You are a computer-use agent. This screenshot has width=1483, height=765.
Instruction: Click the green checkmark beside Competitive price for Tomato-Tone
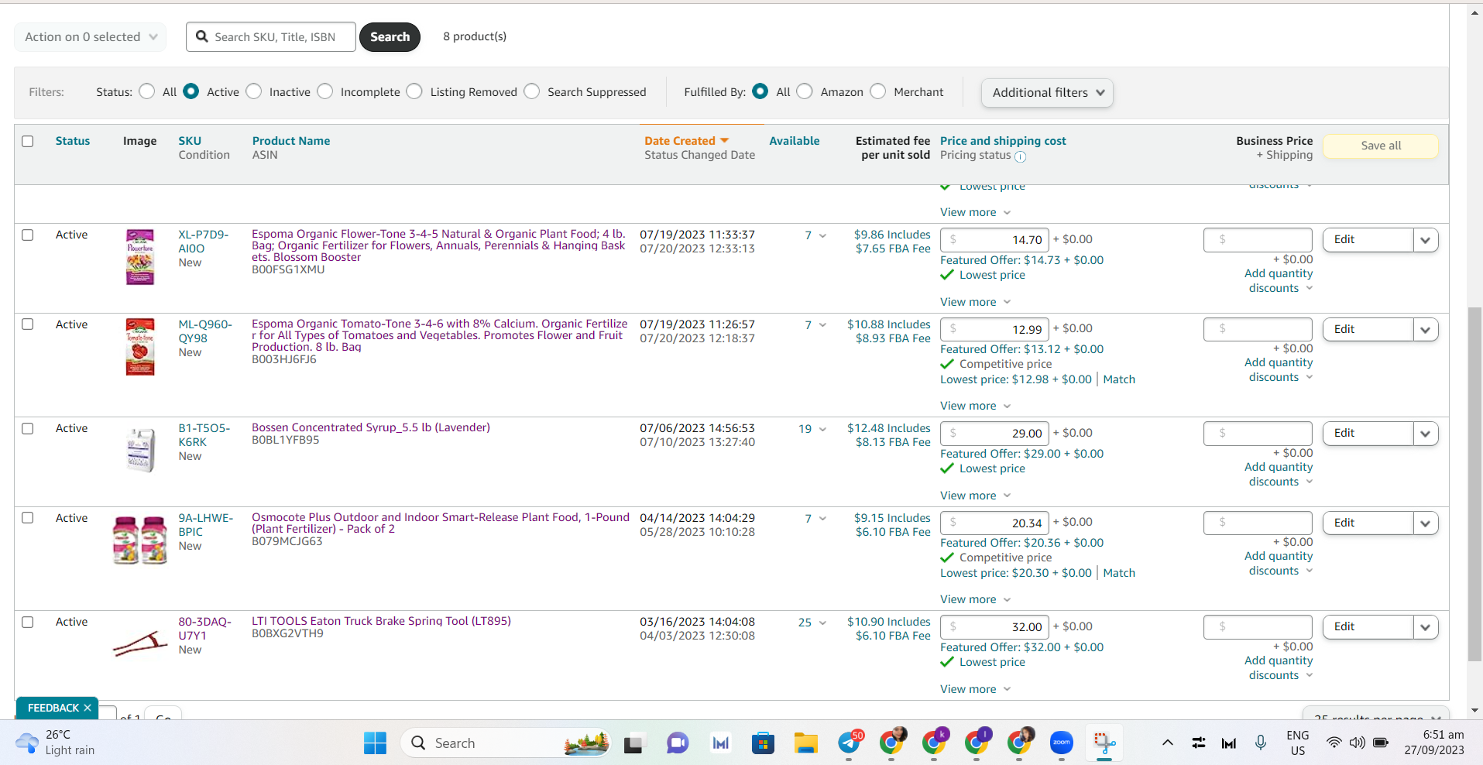(x=947, y=364)
